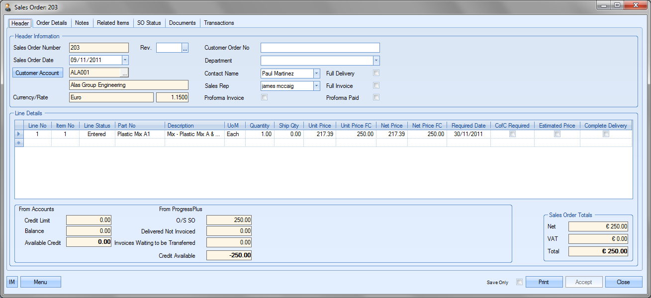Check CofC Required for line 1
Image resolution: width=651 pixels, height=298 pixels.
click(512, 134)
